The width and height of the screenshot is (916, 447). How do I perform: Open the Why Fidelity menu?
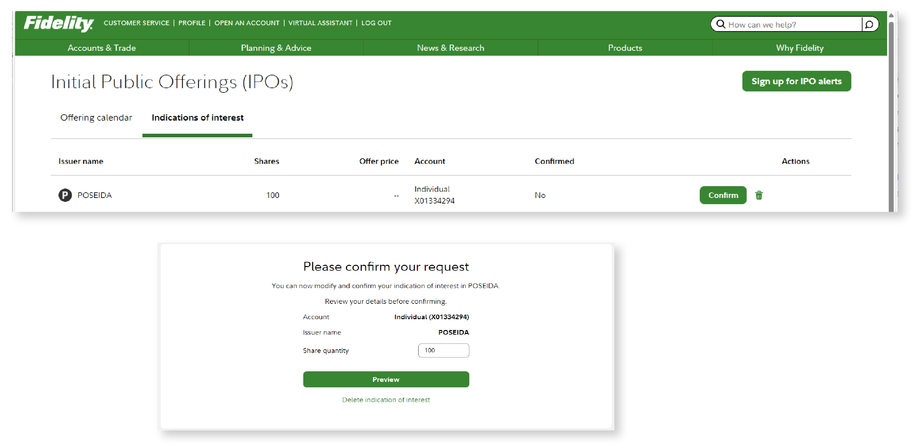[x=799, y=48]
